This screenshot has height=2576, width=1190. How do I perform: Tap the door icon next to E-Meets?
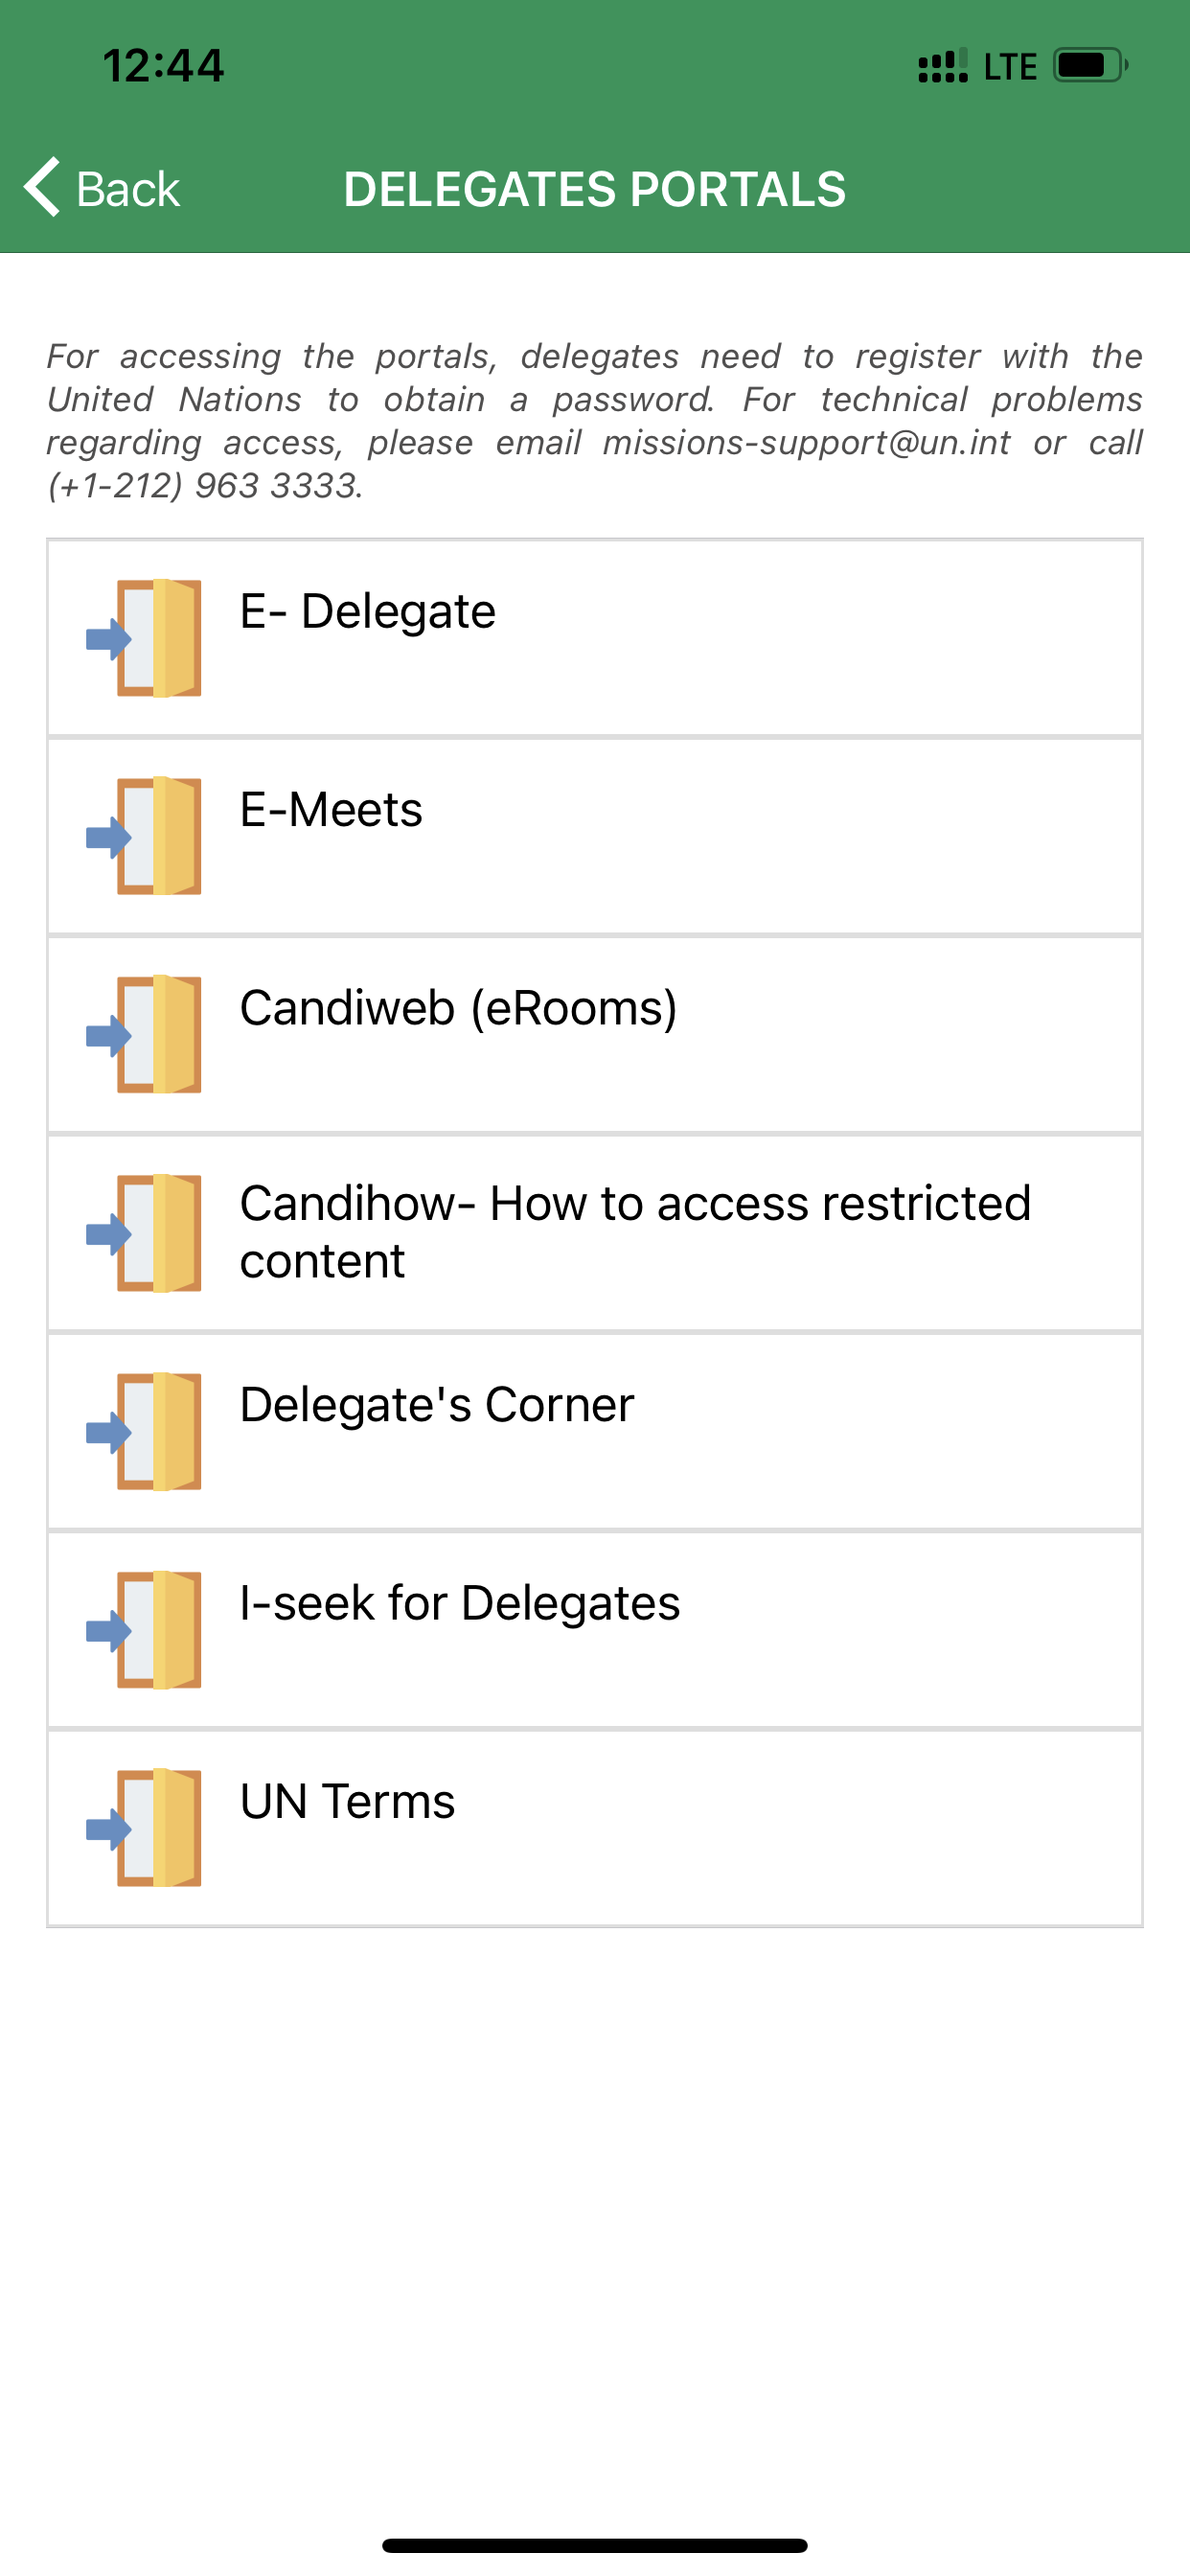pos(146,836)
